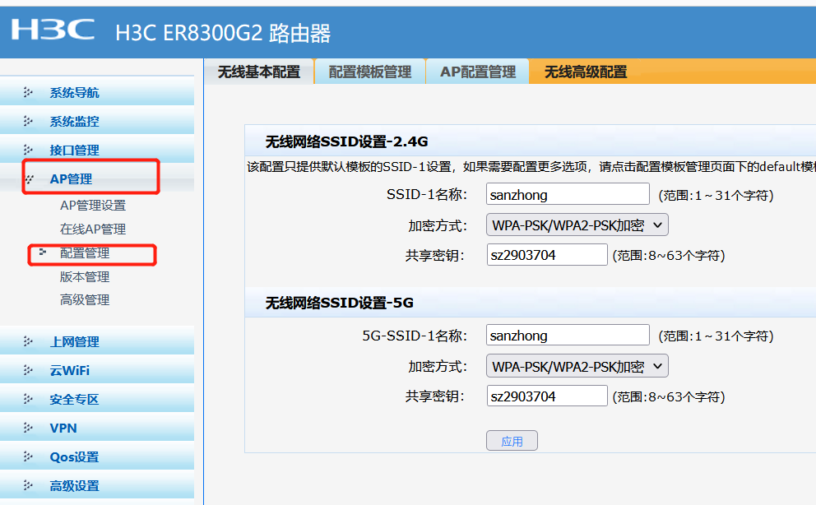Click the H3C ER8300G2 路由器 title

coord(223,33)
